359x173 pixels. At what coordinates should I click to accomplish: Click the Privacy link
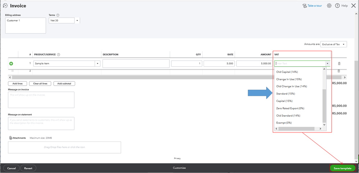[x=177, y=158]
